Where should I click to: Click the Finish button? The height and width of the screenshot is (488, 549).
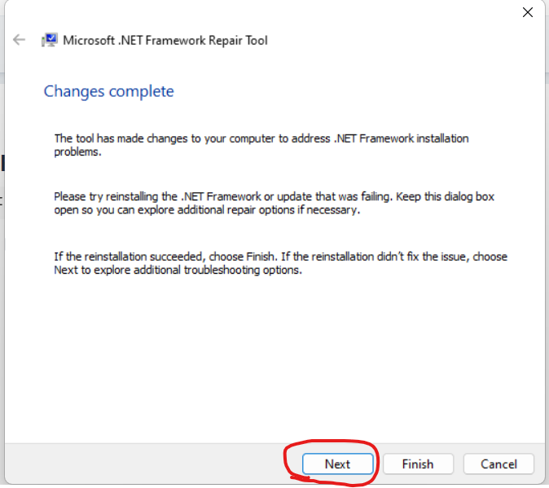pyautogui.click(x=418, y=464)
